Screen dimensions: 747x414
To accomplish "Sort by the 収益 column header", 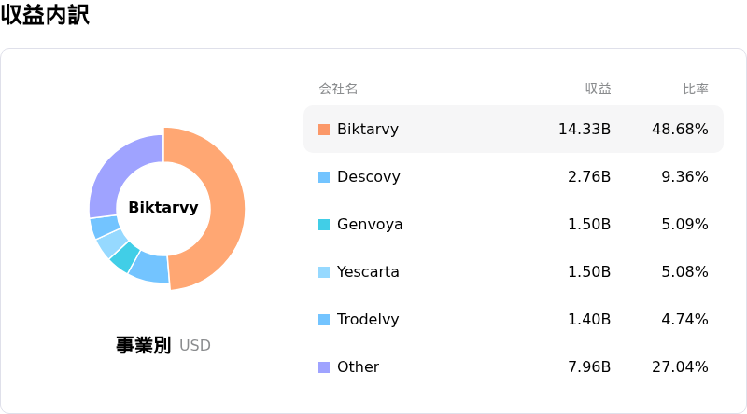I will pyautogui.click(x=598, y=89).
